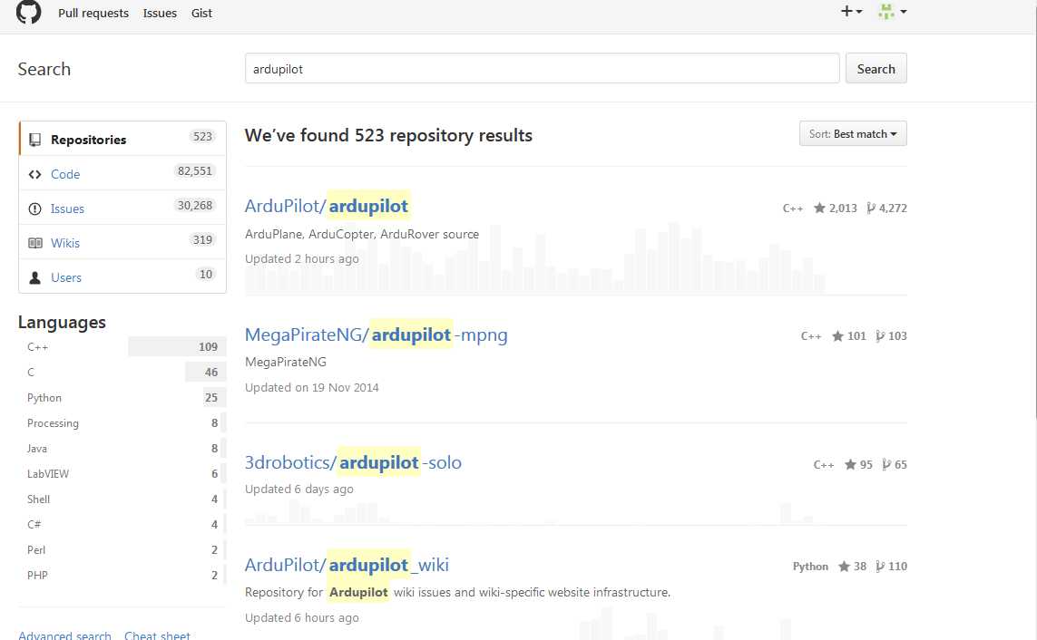Open the plus create-new dropdown
The image size is (1037, 640).
pos(851,11)
